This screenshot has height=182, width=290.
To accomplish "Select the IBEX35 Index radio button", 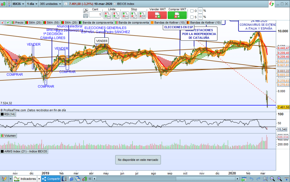I will pyautogui.click(x=118, y=4).
